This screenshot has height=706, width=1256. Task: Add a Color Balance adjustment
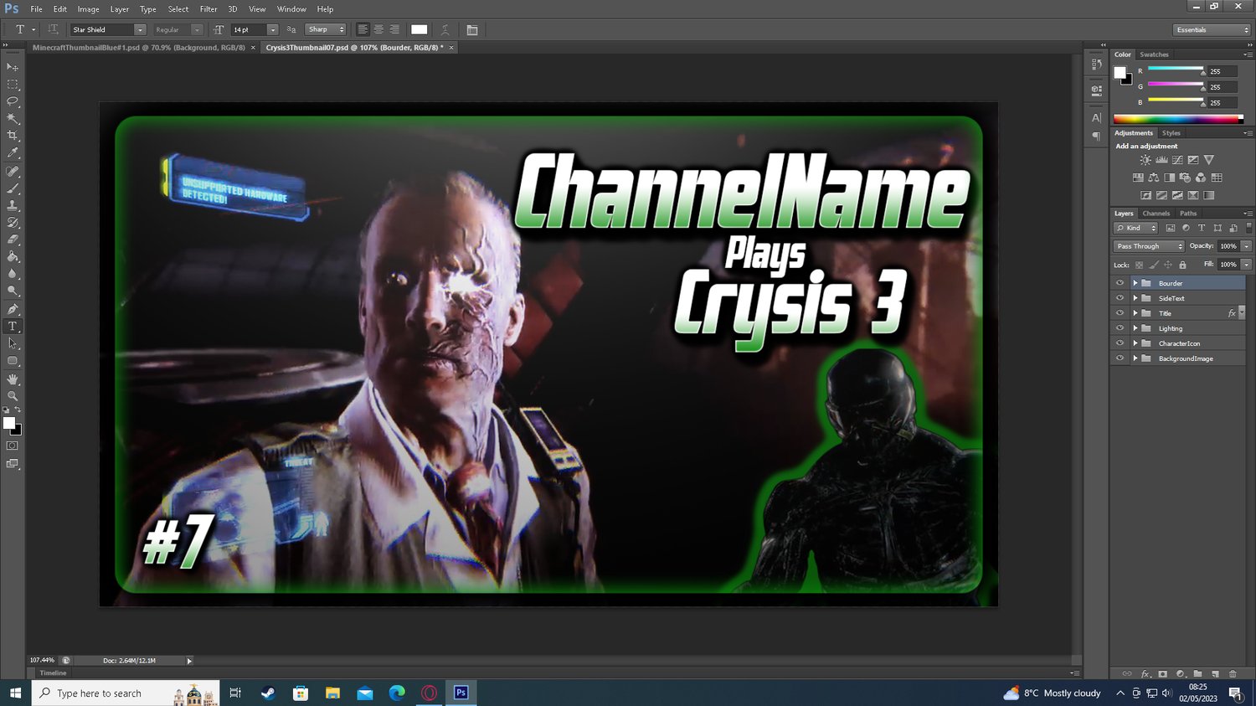pos(1154,178)
